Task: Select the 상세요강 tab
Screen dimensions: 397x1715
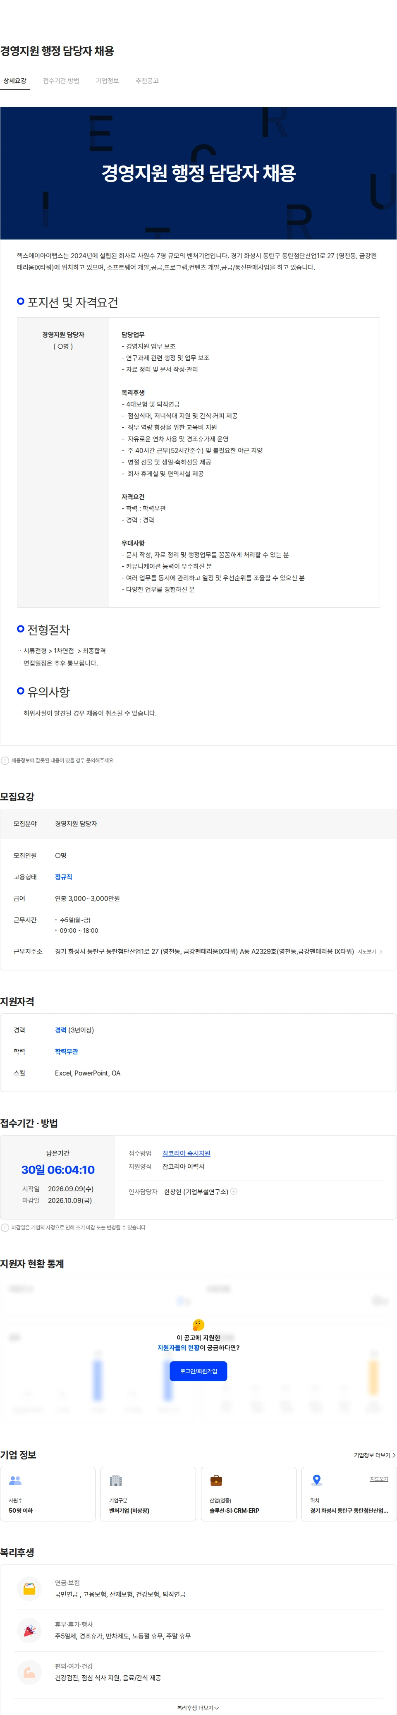Action: (14, 81)
